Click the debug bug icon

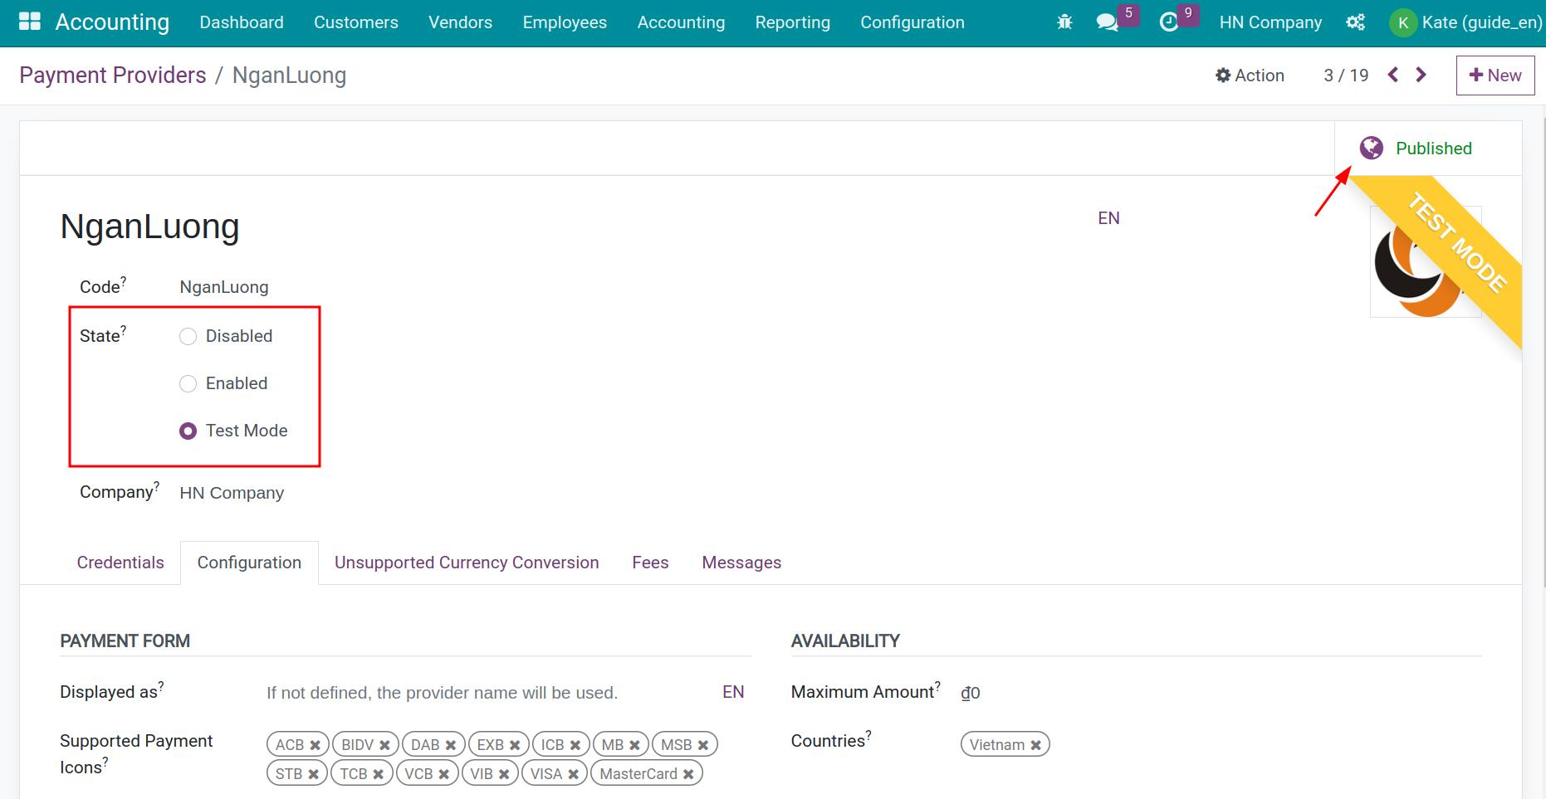pos(1064,22)
